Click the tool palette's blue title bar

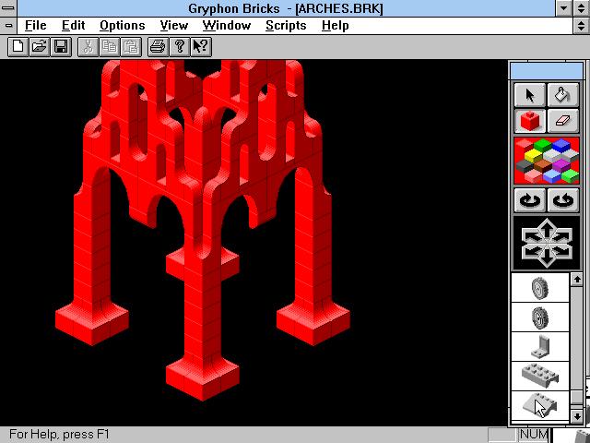pyautogui.click(x=547, y=71)
